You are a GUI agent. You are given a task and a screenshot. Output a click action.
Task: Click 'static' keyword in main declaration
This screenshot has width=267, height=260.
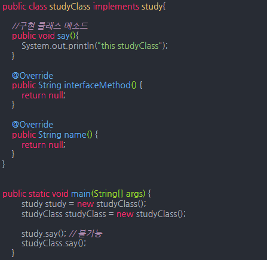pos(39,194)
